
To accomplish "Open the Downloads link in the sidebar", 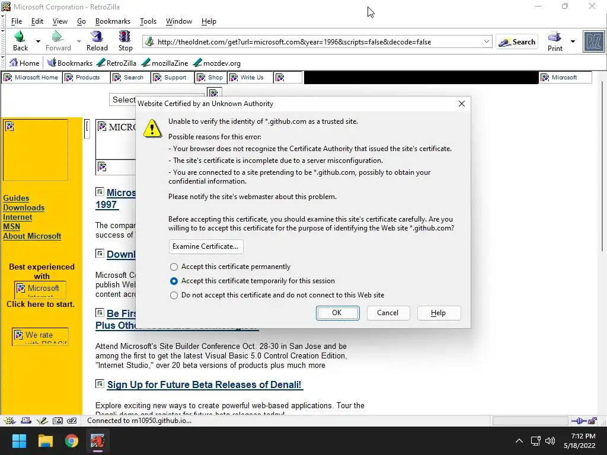I will pos(24,208).
